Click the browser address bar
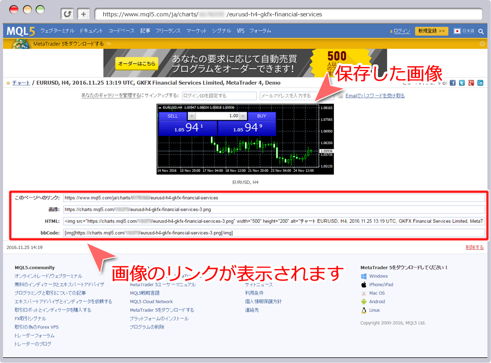 pyautogui.click(x=288, y=14)
